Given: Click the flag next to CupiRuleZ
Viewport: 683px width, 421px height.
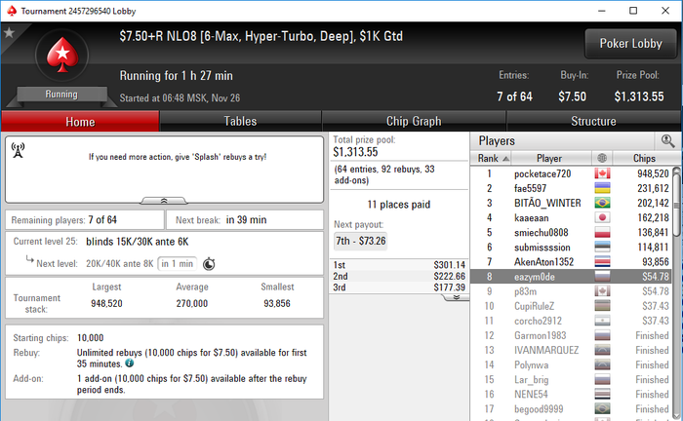Looking at the screenshot, I should (602, 306).
